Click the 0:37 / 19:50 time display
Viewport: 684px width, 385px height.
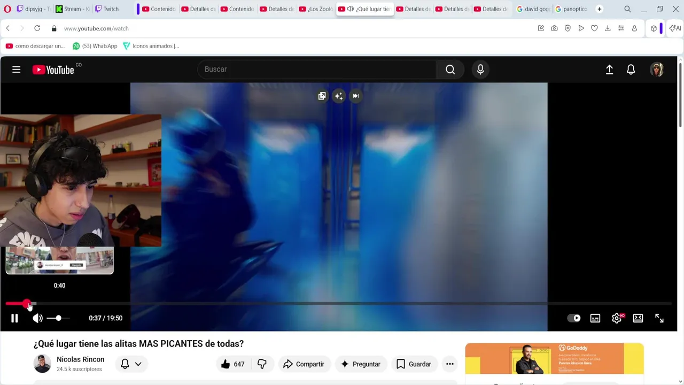click(106, 318)
